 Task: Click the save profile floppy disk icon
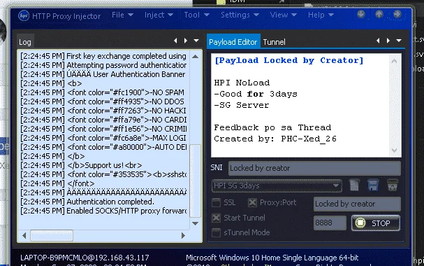pyautogui.click(x=373, y=185)
